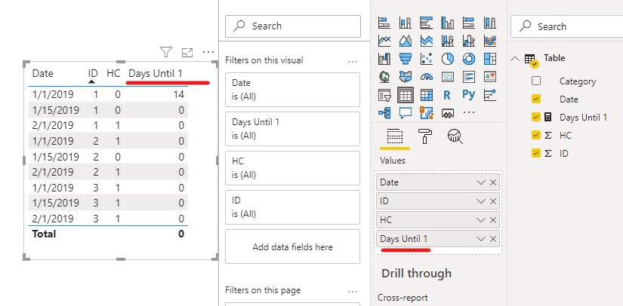Check the Category field checkbox

click(536, 81)
